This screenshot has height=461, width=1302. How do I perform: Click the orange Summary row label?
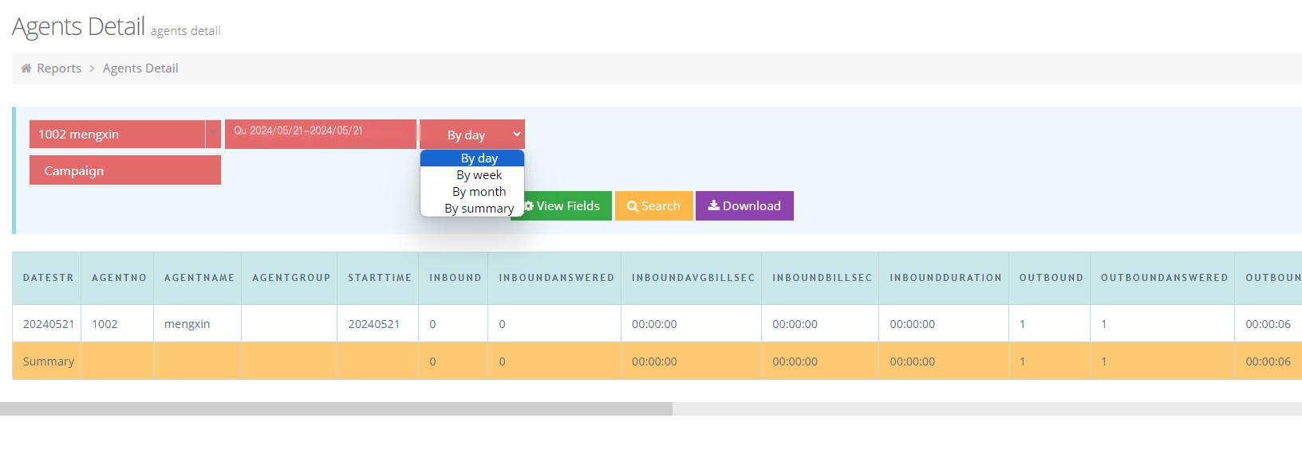click(x=49, y=361)
